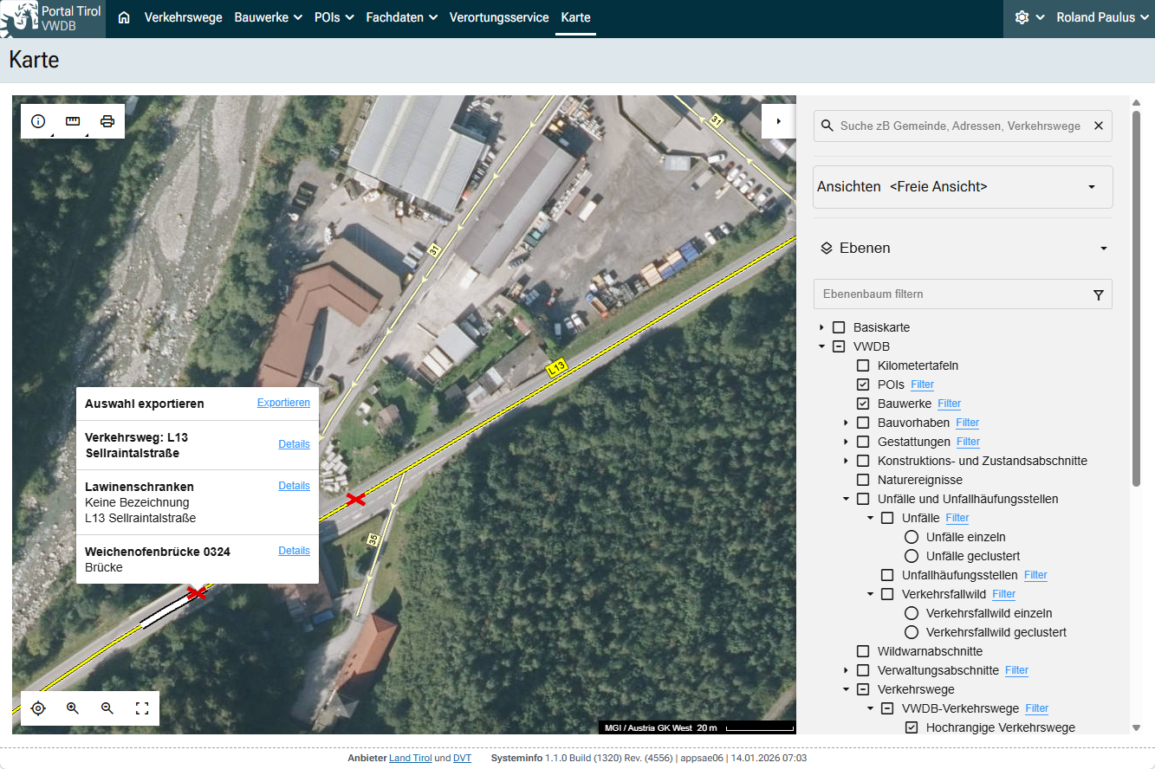Viewport: 1155px width, 769px height.
Task: Expand the Basiskarte tree node
Action: point(821,327)
